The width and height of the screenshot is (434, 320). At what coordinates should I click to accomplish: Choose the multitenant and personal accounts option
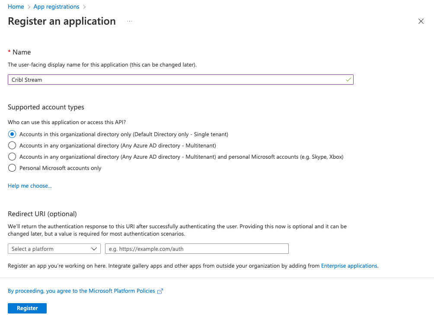coord(12,157)
